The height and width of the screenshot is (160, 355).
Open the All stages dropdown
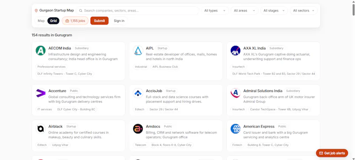point(274,11)
